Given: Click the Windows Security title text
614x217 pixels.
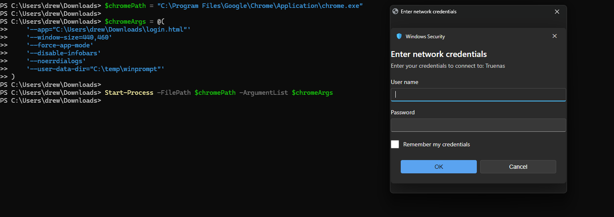Looking at the screenshot, I should tap(425, 37).
